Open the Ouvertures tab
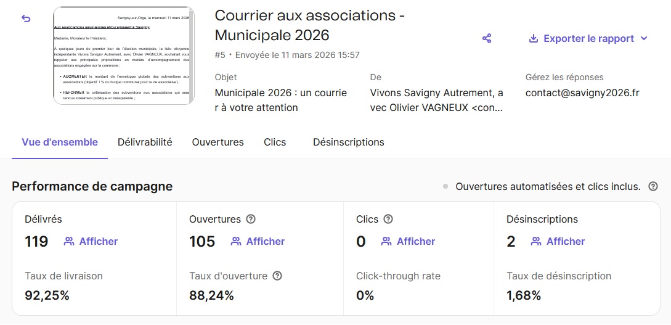 tap(218, 142)
